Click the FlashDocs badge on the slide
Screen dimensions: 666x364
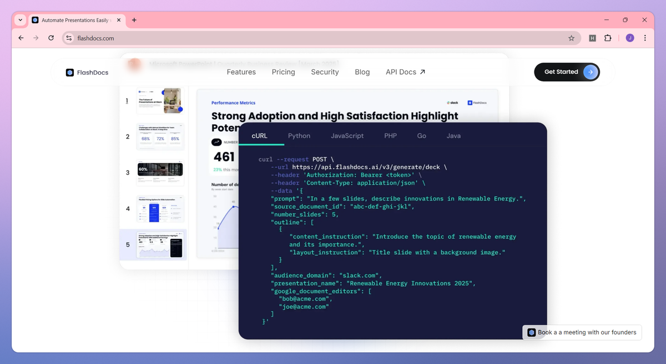point(477,103)
